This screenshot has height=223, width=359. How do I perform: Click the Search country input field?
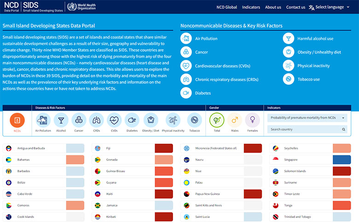click(307, 129)
